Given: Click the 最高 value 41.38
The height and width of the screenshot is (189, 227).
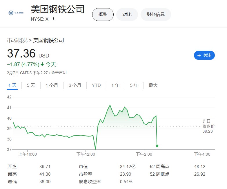Looking at the screenshot, I should point(45,174).
